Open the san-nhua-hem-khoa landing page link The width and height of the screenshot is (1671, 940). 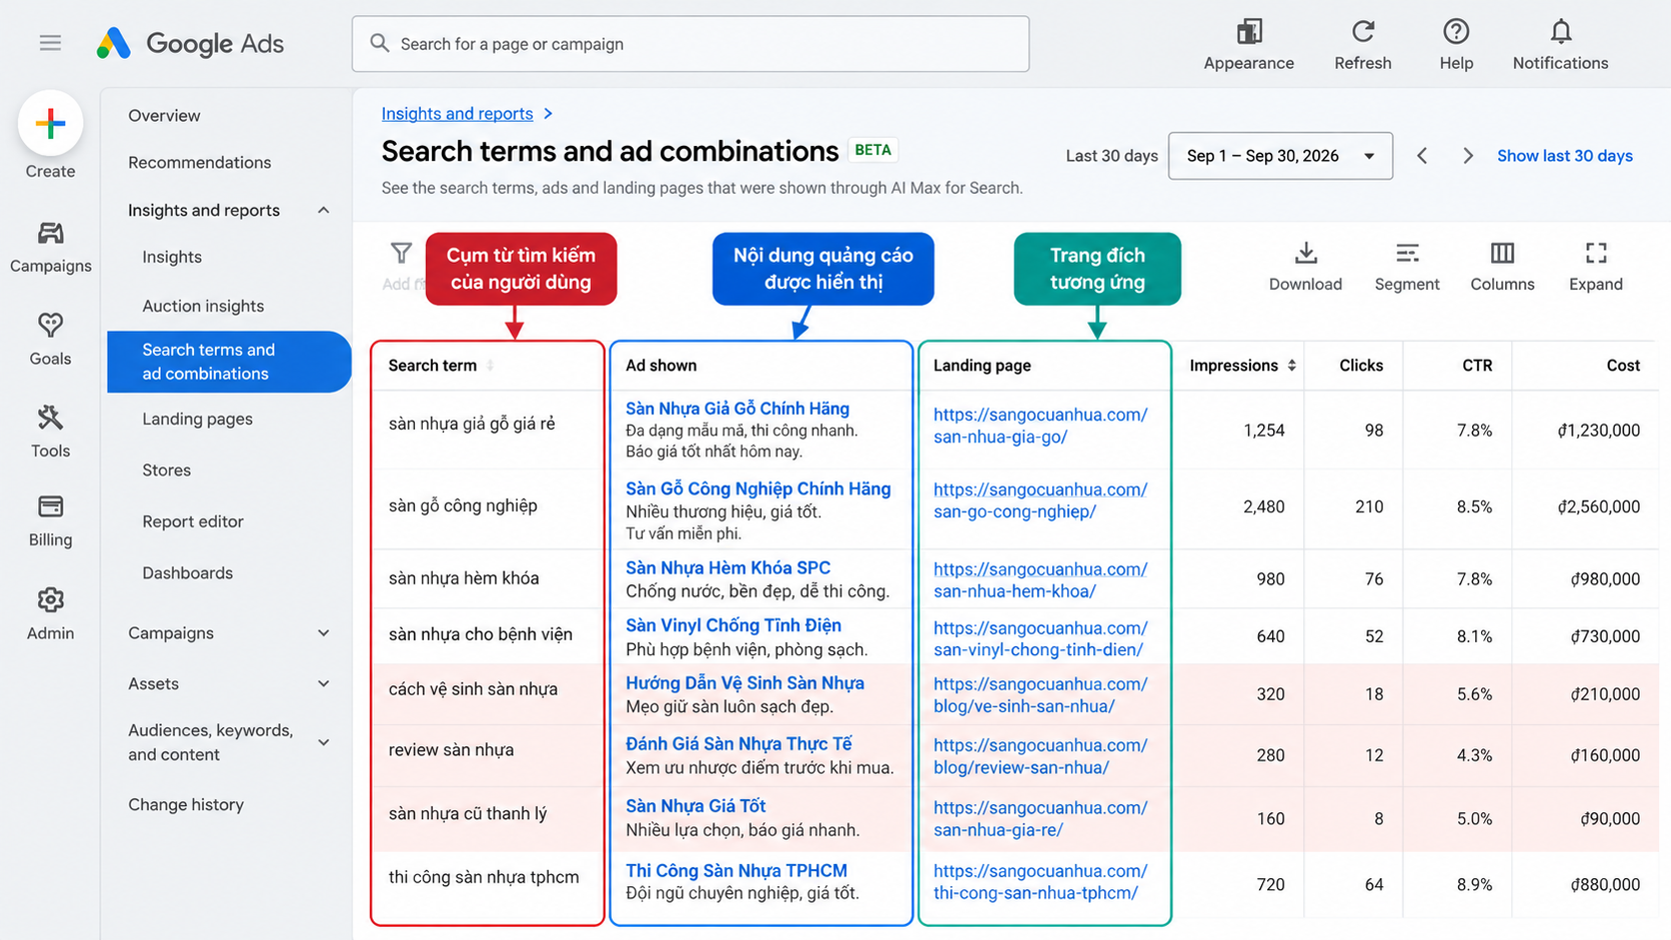click(1039, 579)
